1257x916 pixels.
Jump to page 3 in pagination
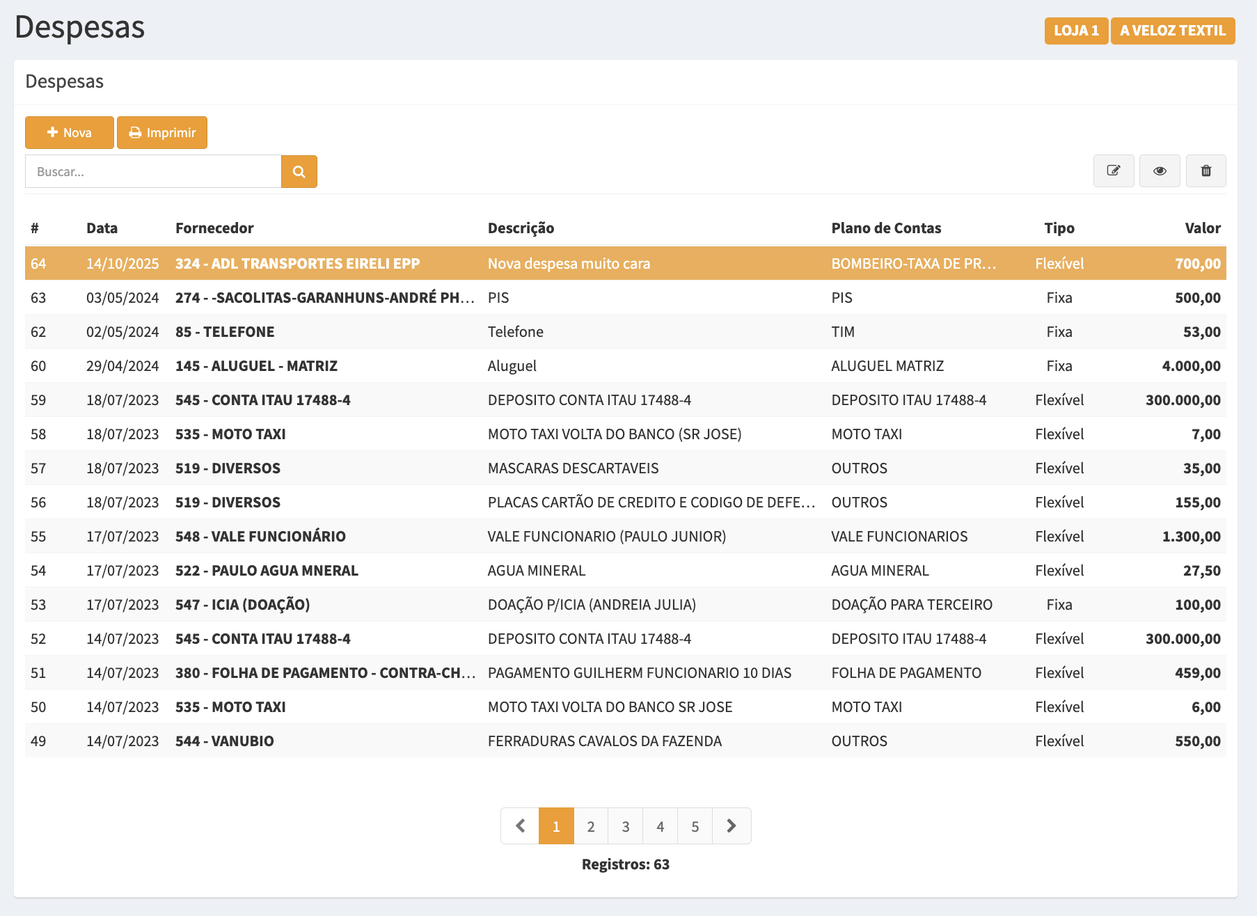click(626, 826)
